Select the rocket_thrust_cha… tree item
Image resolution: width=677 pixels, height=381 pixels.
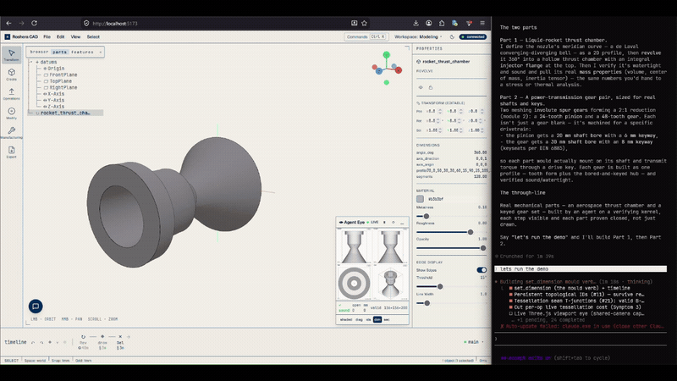[66, 113]
